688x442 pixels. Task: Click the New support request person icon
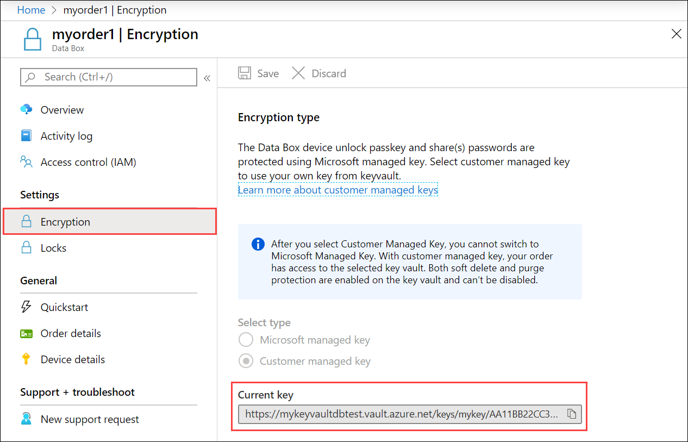[26, 419]
